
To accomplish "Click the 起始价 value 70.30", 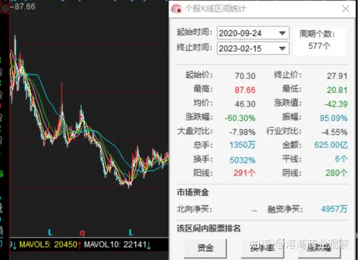I will pyautogui.click(x=245, y=76).
